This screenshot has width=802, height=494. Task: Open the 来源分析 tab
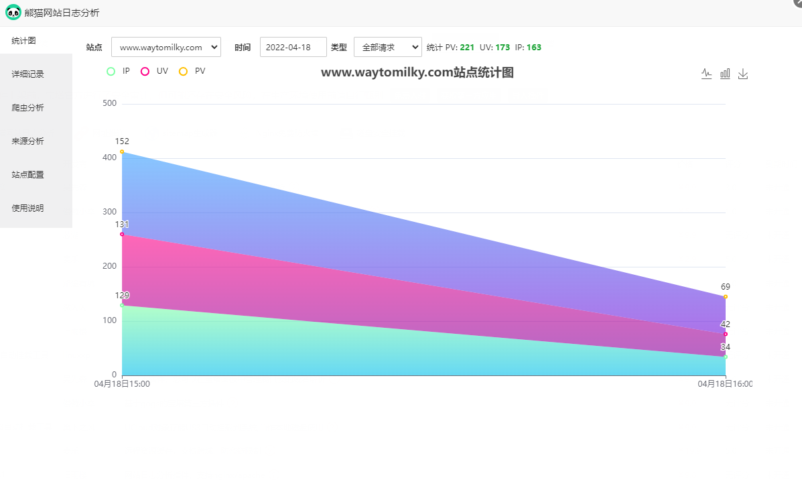36,141
